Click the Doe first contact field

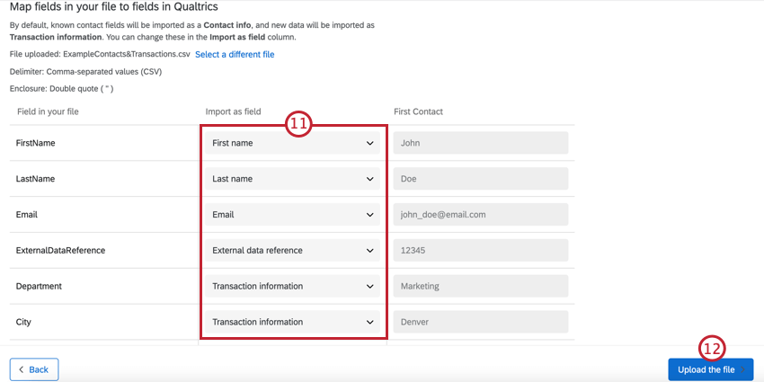481,179
